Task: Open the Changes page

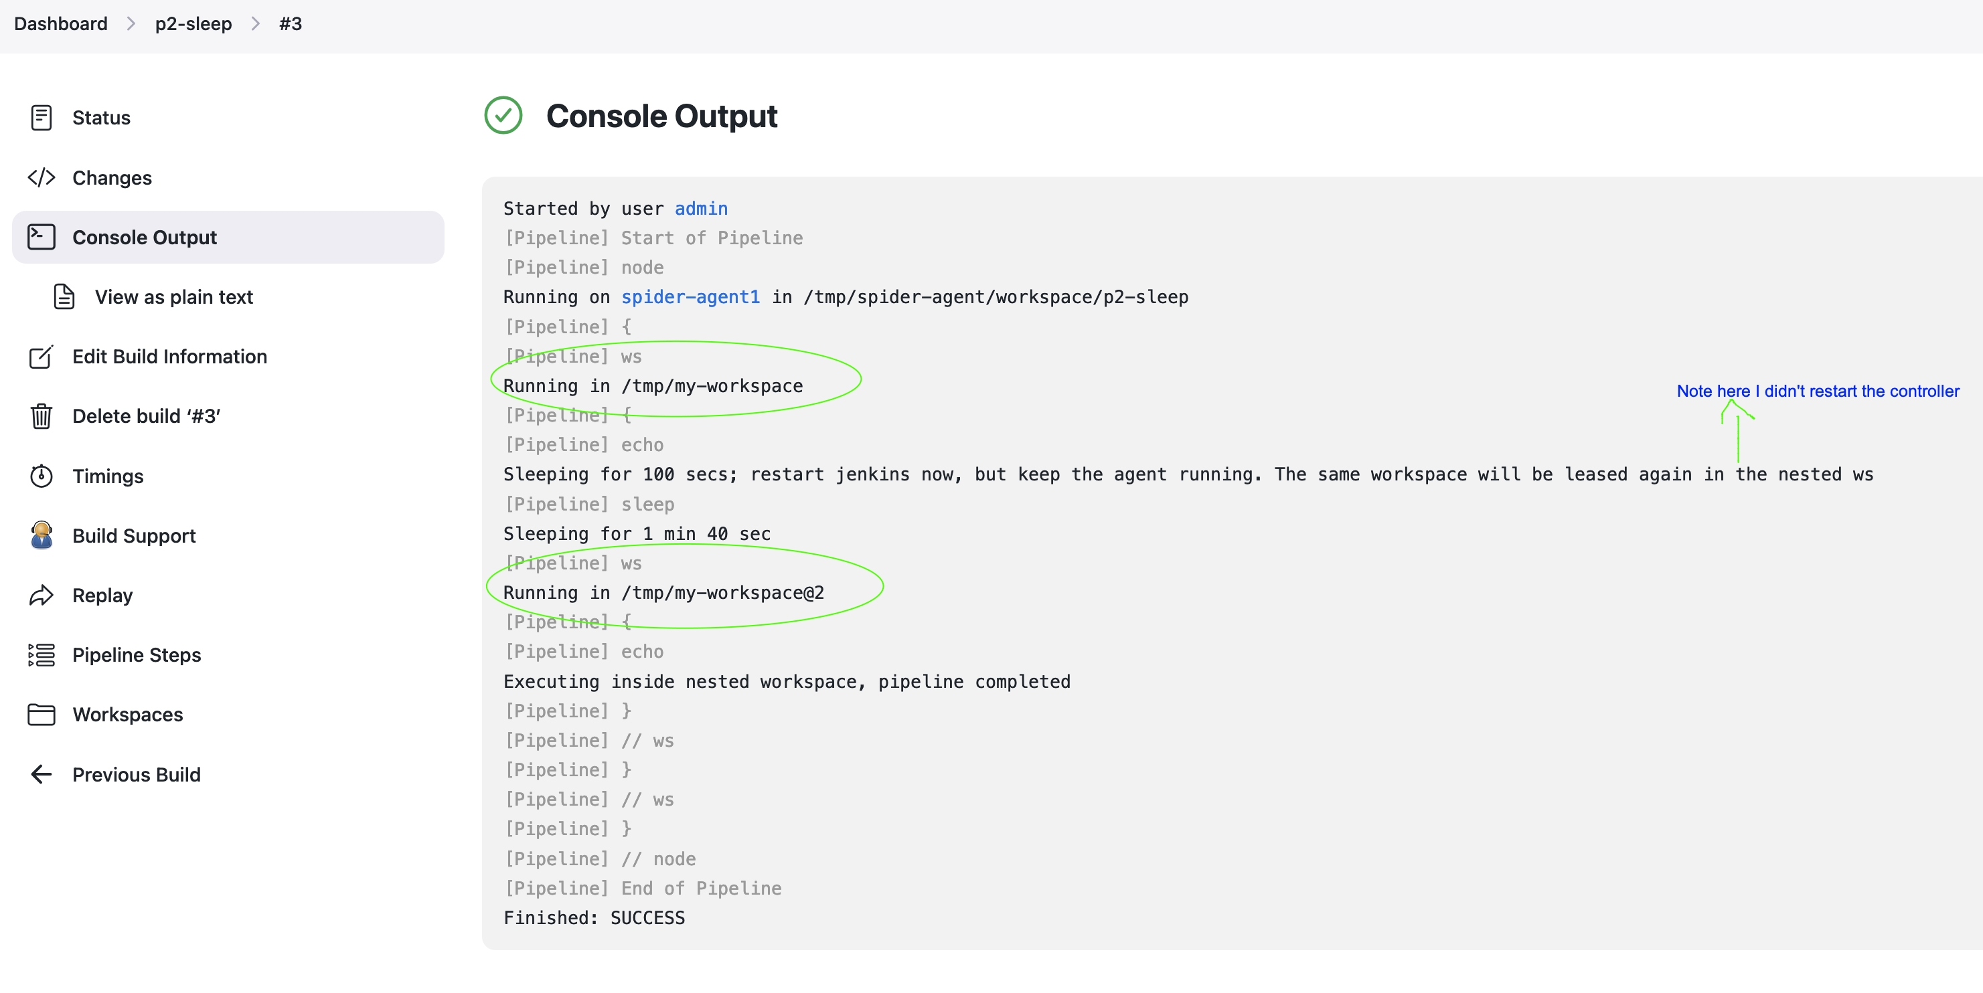Action: coord(112,178)
